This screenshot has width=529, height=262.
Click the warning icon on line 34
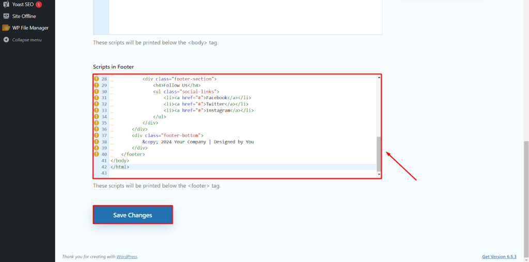pyautogui.click(x=97, y=116)
